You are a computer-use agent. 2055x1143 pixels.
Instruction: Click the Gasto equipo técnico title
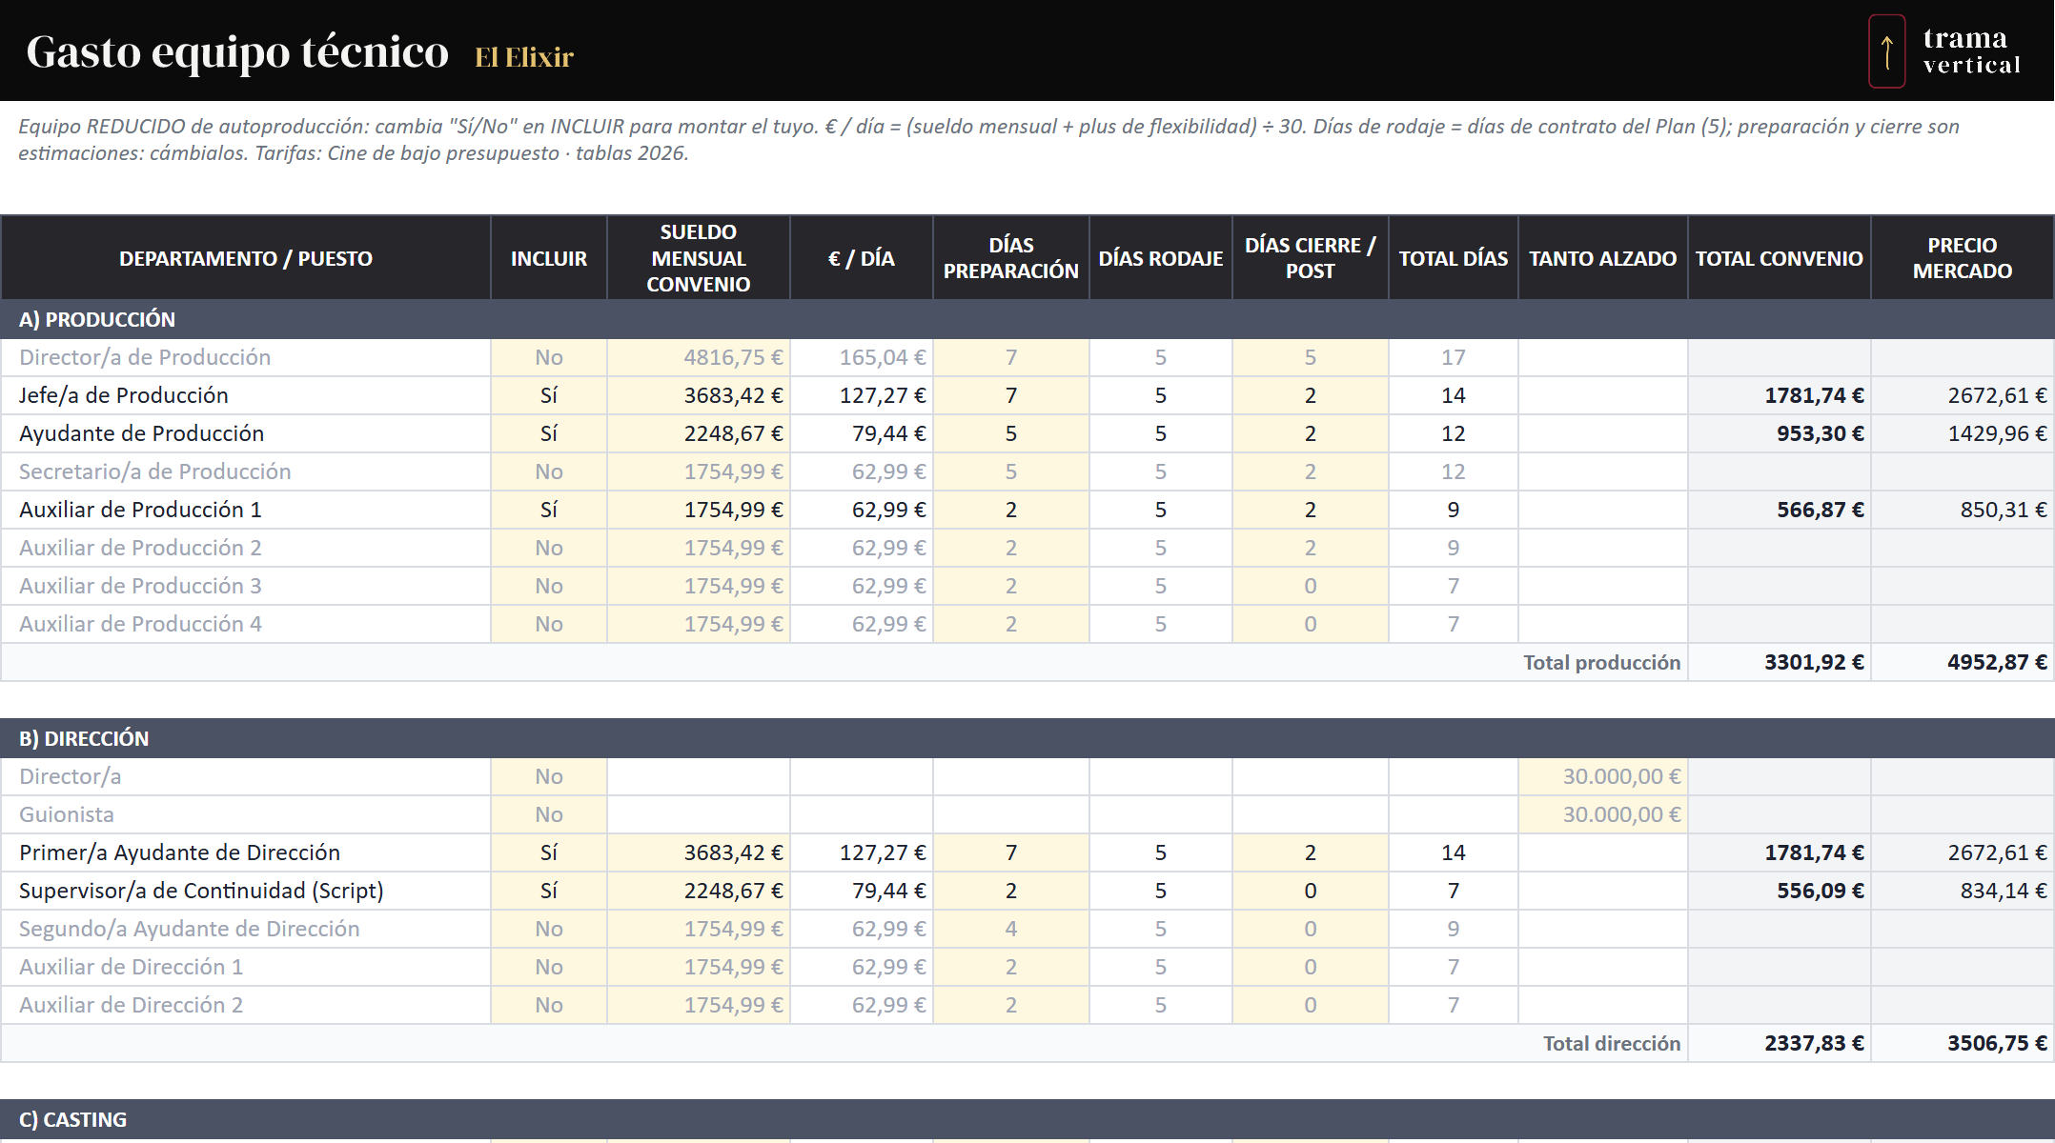[x=237, y=52]
